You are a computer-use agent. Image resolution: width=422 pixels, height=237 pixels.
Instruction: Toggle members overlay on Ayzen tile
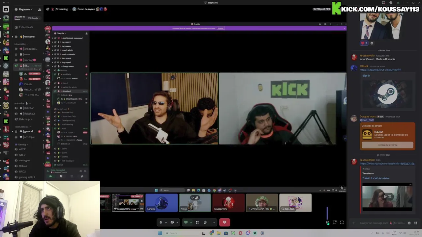click(x=197, y=197)
